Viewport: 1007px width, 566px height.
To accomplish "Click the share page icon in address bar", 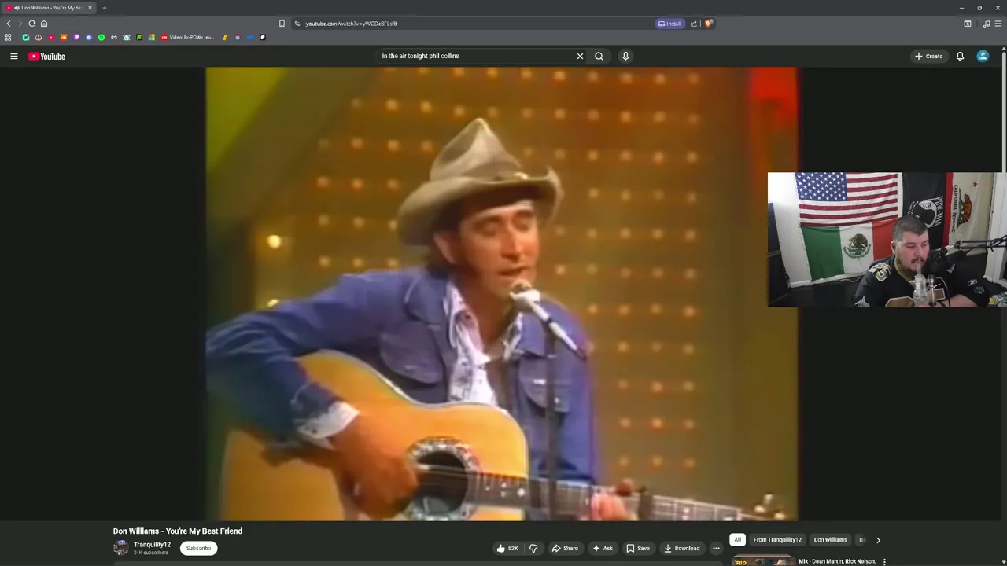I will click(693, 24).
